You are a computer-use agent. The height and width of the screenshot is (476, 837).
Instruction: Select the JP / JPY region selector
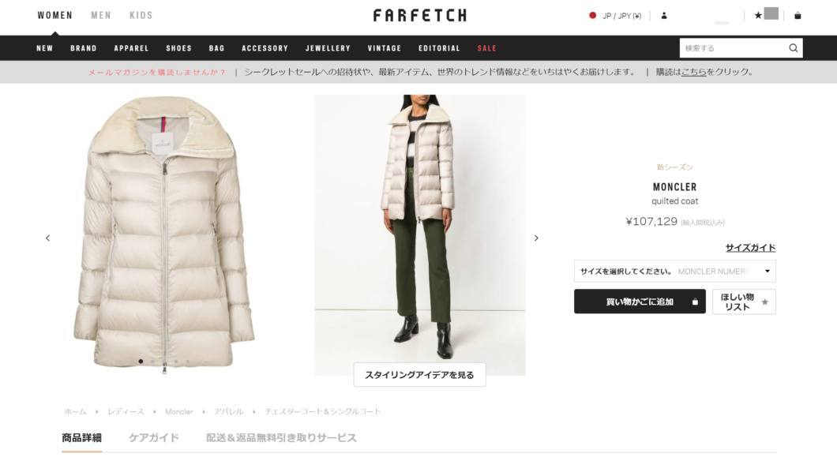click(x=615, y=16)
